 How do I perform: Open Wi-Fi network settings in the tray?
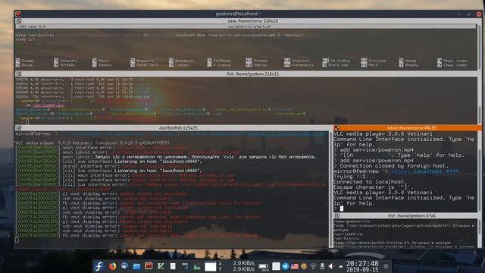pos(313,266)
